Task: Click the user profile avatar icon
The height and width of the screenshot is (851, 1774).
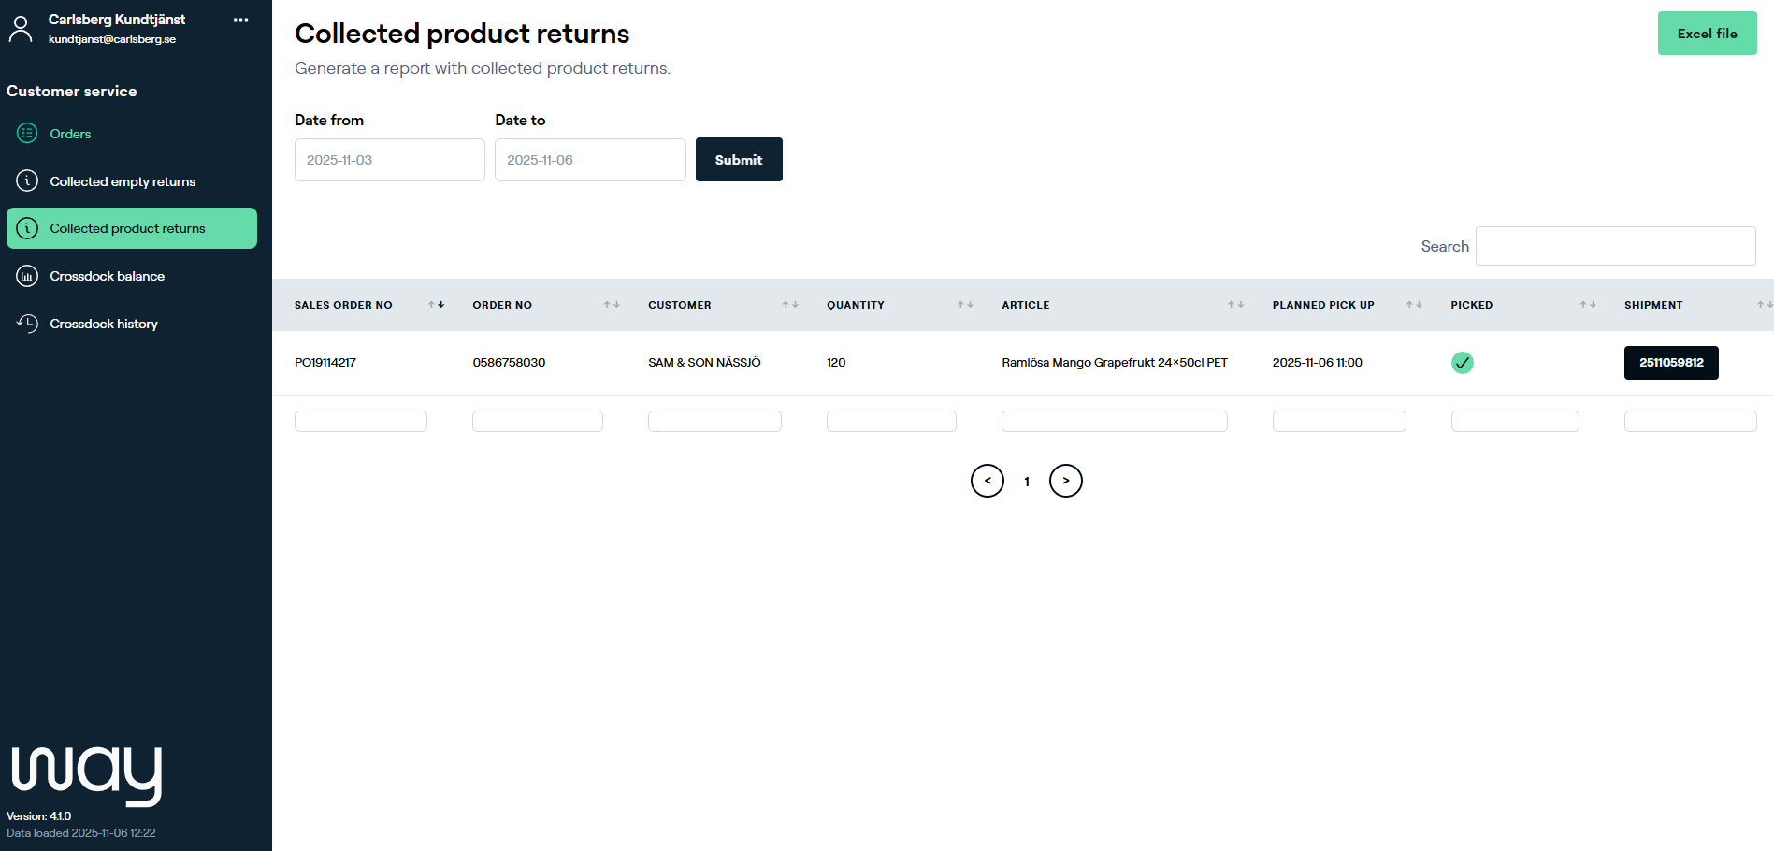Action: (x=21, y=29)
